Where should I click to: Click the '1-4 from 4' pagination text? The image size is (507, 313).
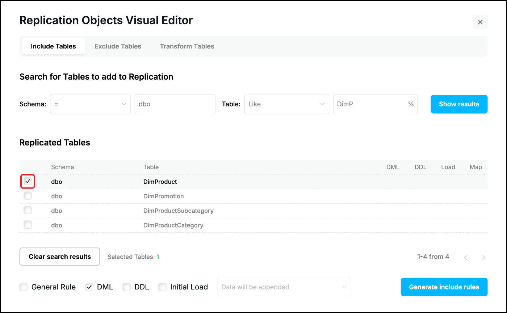[433, 257]
